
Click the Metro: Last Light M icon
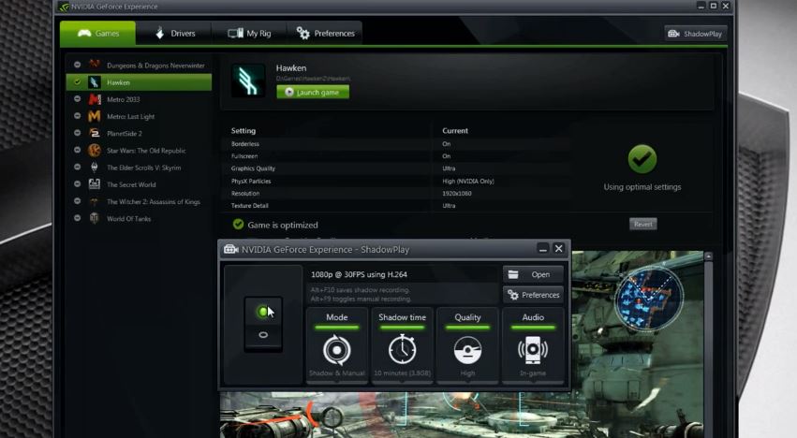pos(94,116)
